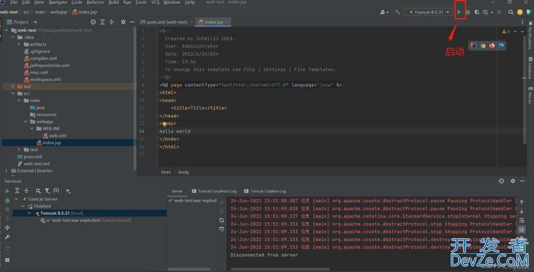Open Group By options in Services
This screenshot has width=534, height=272.
coord(38,191)
